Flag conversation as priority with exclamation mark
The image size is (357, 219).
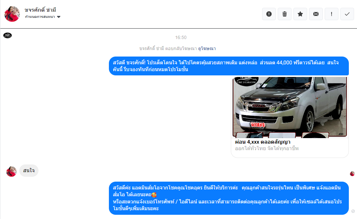pyautogui.click(x=332, y=14)
